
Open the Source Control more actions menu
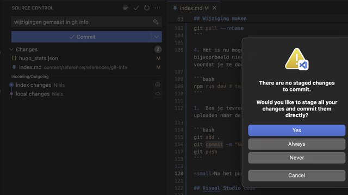[x=157, y=8]
